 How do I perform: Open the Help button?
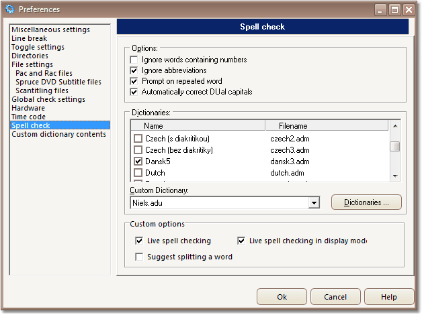pyautogui.click(x=389, y=297)
